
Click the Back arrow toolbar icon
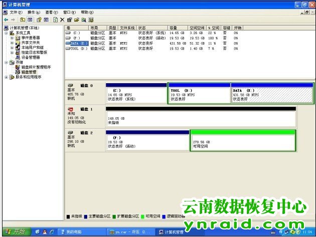[x=6, y=20]
